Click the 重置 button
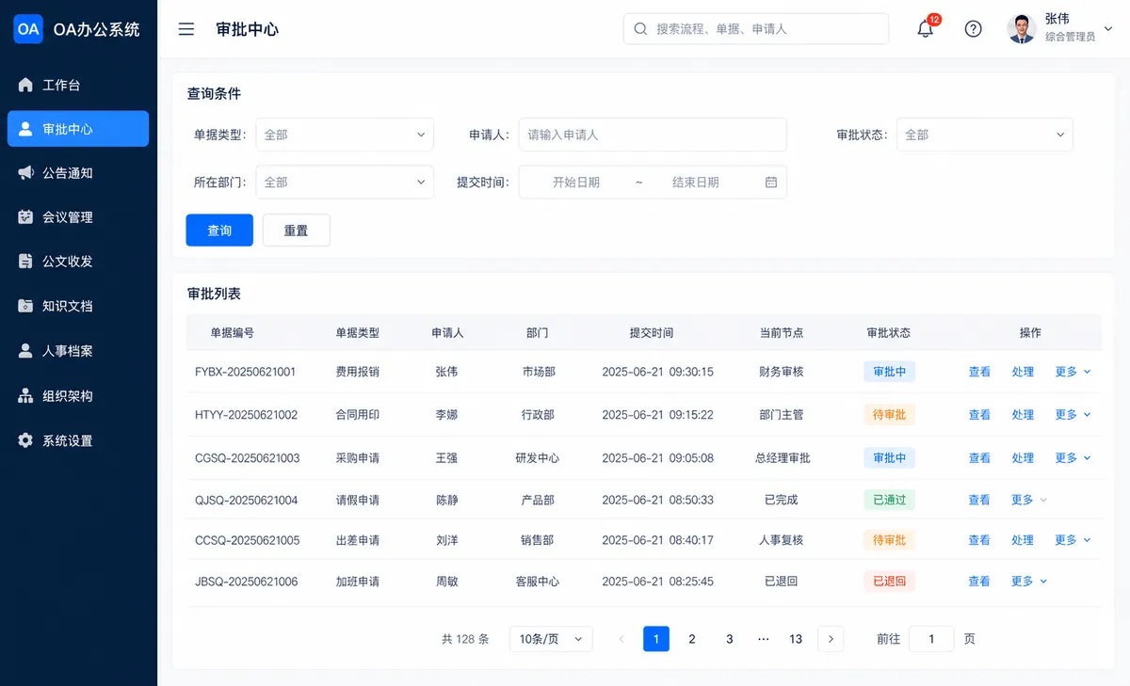This screenshot has width=1130, height=686. (x=297, y=230)
